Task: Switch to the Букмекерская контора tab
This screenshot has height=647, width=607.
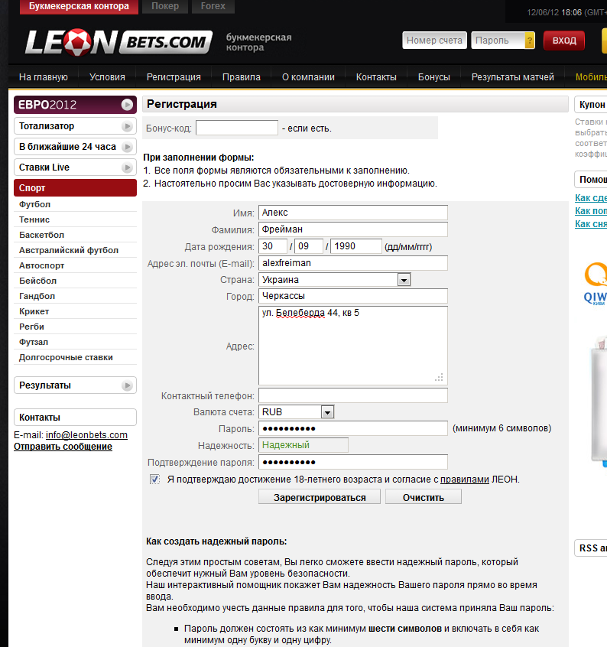Action: (79, 7)
